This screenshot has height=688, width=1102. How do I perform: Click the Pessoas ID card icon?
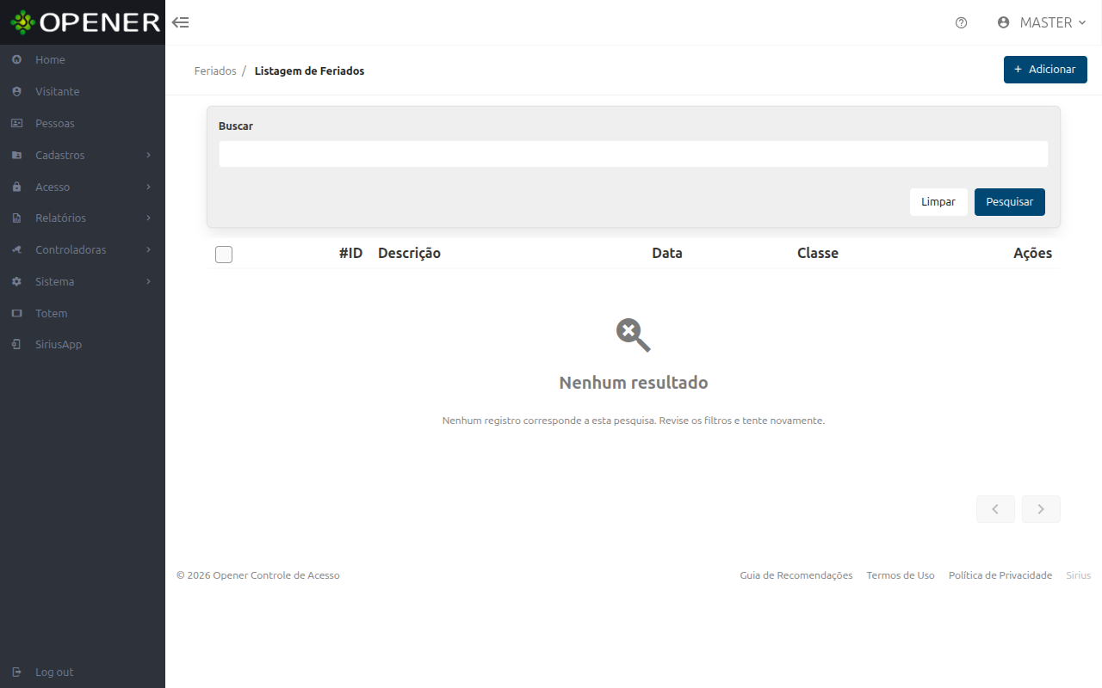(x=16, y=123)
